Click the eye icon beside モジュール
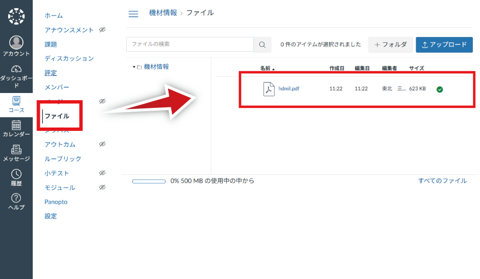Image resolution: width=480 pixels, height=279 pixels. coord(102,187)
